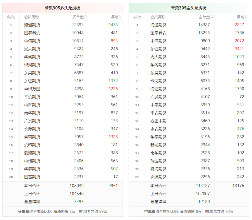The width and height of the screenshot is (252, 220).
Task: Open 申银万国 member entry
Action: tap(32, 89)
